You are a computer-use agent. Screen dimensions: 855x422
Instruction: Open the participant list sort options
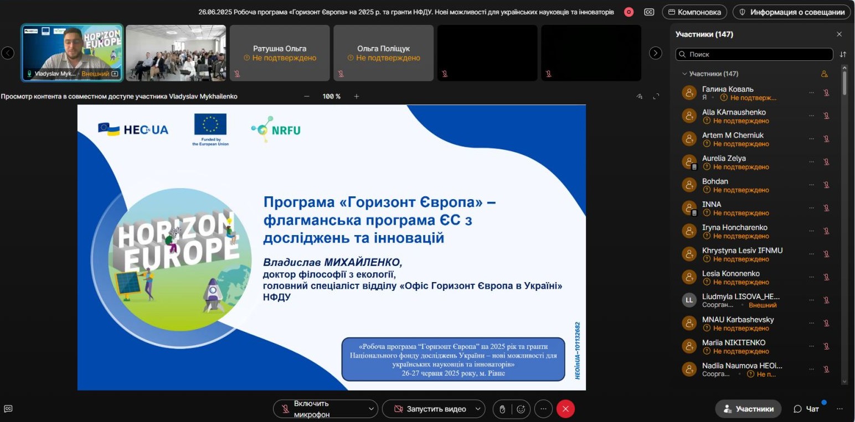843,54
